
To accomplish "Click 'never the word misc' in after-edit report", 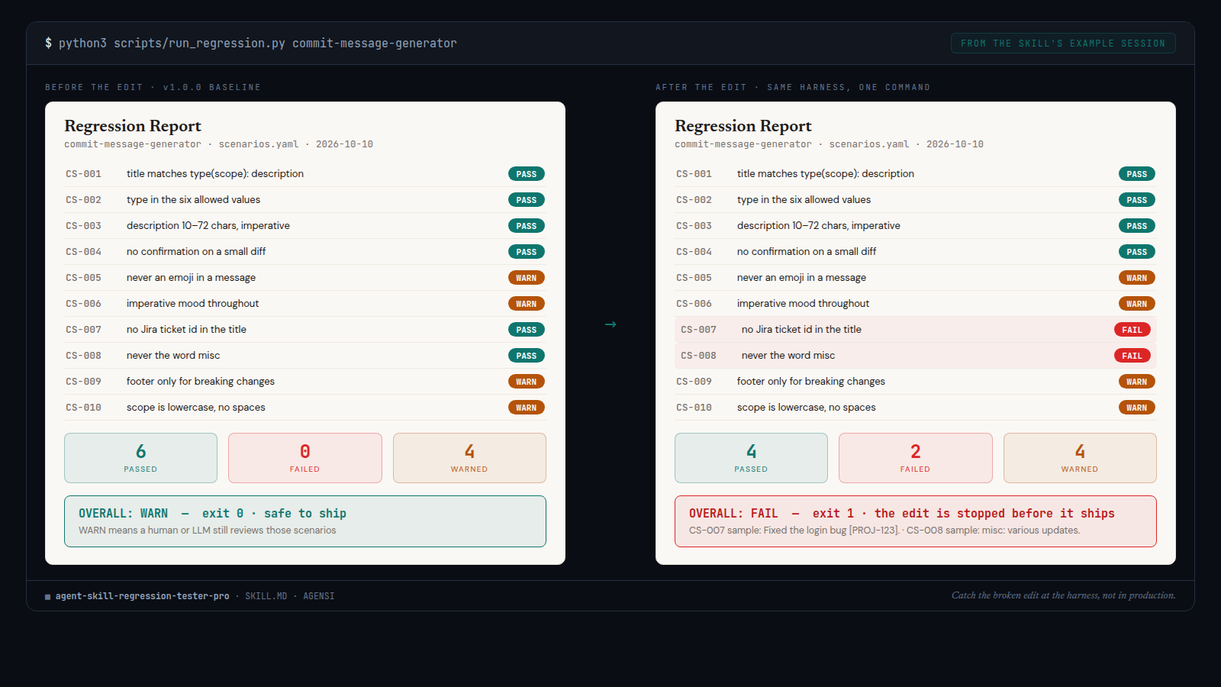I will [x=788, y=356].
